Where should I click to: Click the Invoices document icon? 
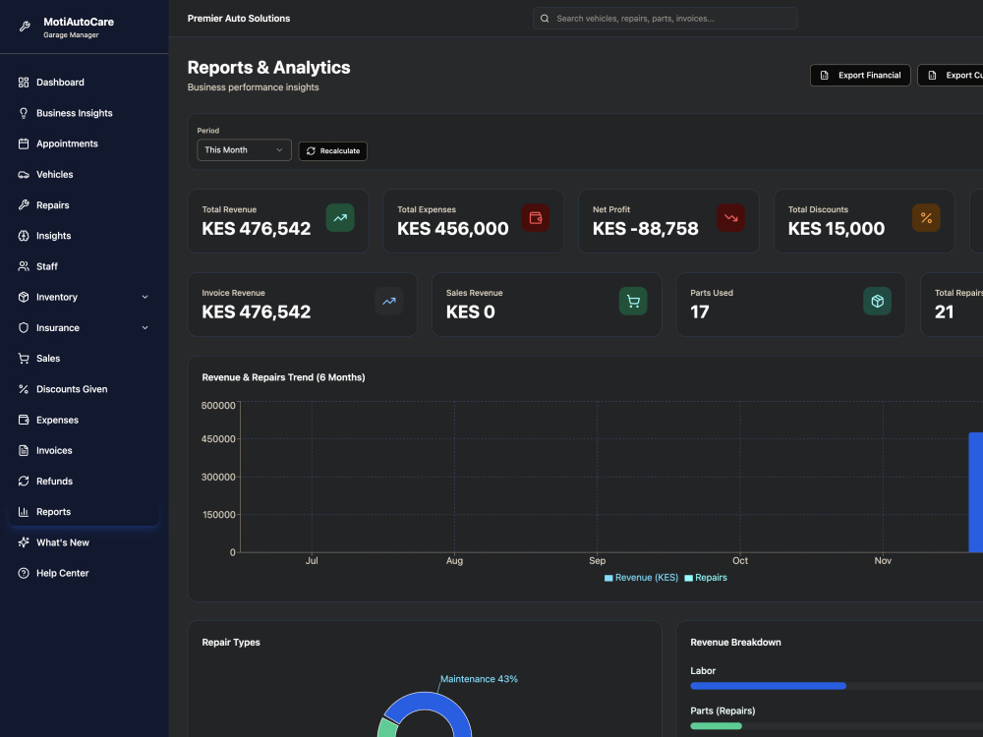tap(24, 451)
